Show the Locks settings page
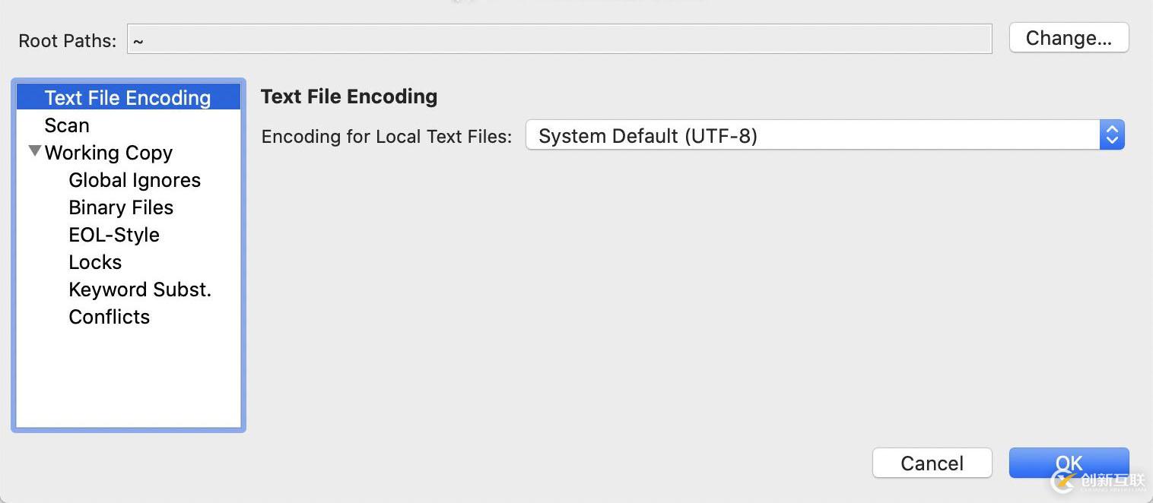 95,262
